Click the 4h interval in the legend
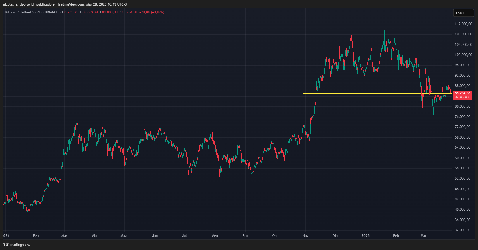 click(x=39, y=12)
